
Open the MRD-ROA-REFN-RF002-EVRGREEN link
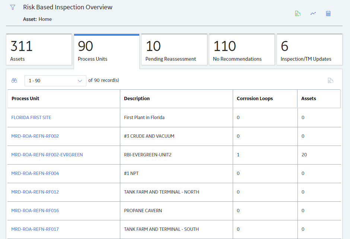tap(47, 154)
